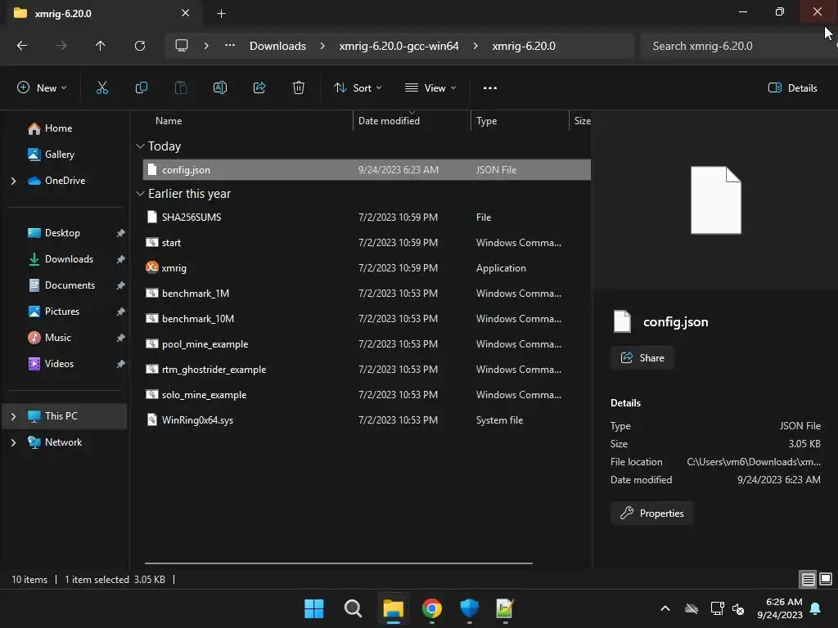Select the xmrig application file

367,268
